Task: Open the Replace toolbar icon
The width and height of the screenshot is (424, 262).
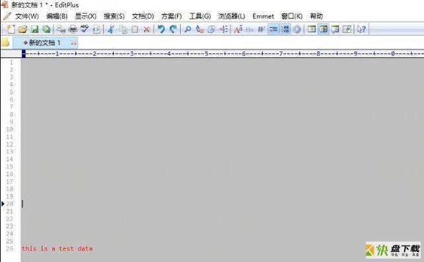Action: pyautogui.click(x=199, y=29)
